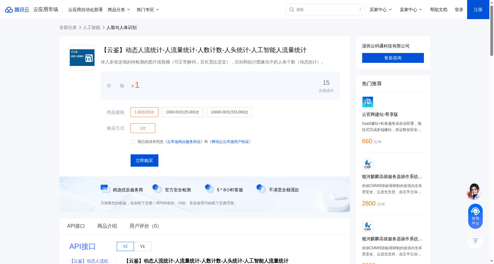494x264 pixels.
Task: Click the first 银河麒麟 product icon
Action: (x=367, y=164)
